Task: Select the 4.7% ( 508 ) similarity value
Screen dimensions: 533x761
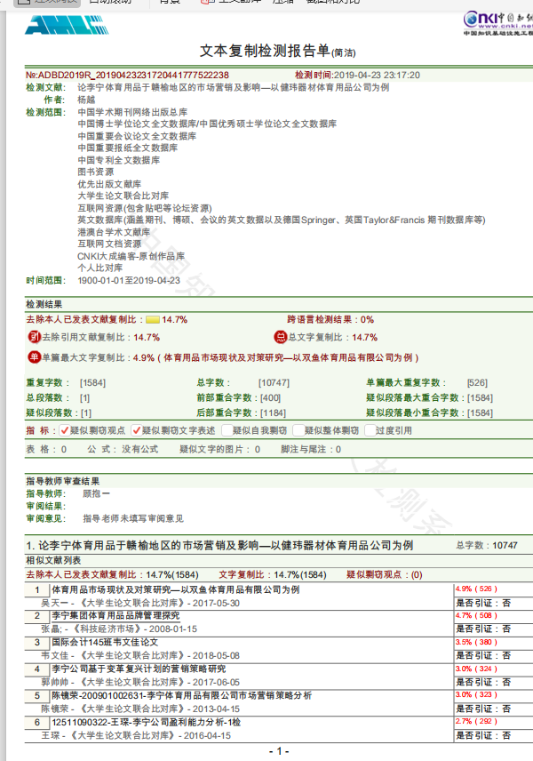Action: tap(476, 615)
